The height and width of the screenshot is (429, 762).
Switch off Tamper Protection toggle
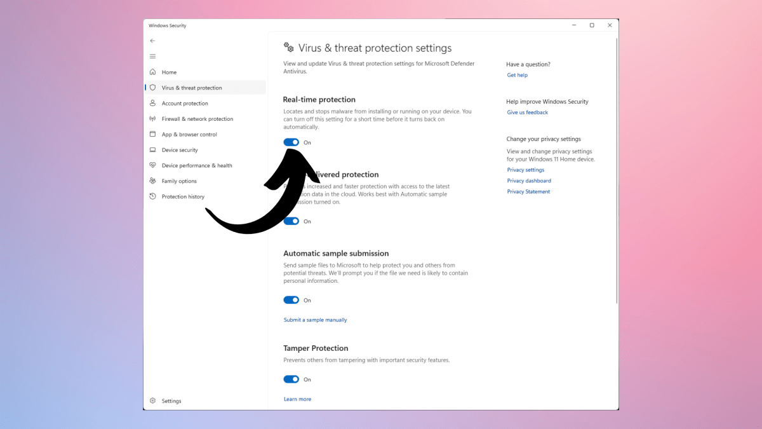[x=291, y=379]
